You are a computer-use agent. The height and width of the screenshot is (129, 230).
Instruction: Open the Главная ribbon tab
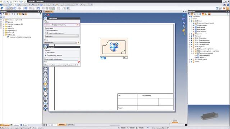[x=4, y=5]
